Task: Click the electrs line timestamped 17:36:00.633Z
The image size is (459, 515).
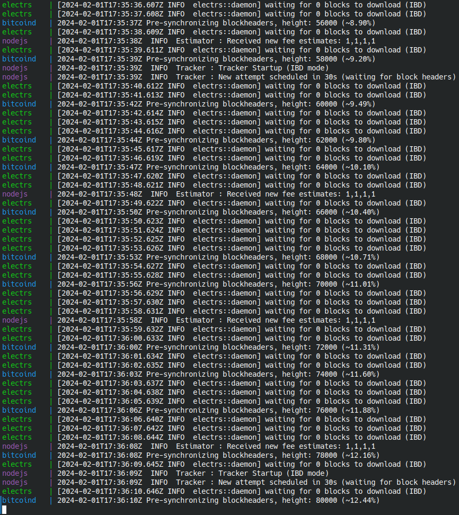Action: [x=214, y=338]
